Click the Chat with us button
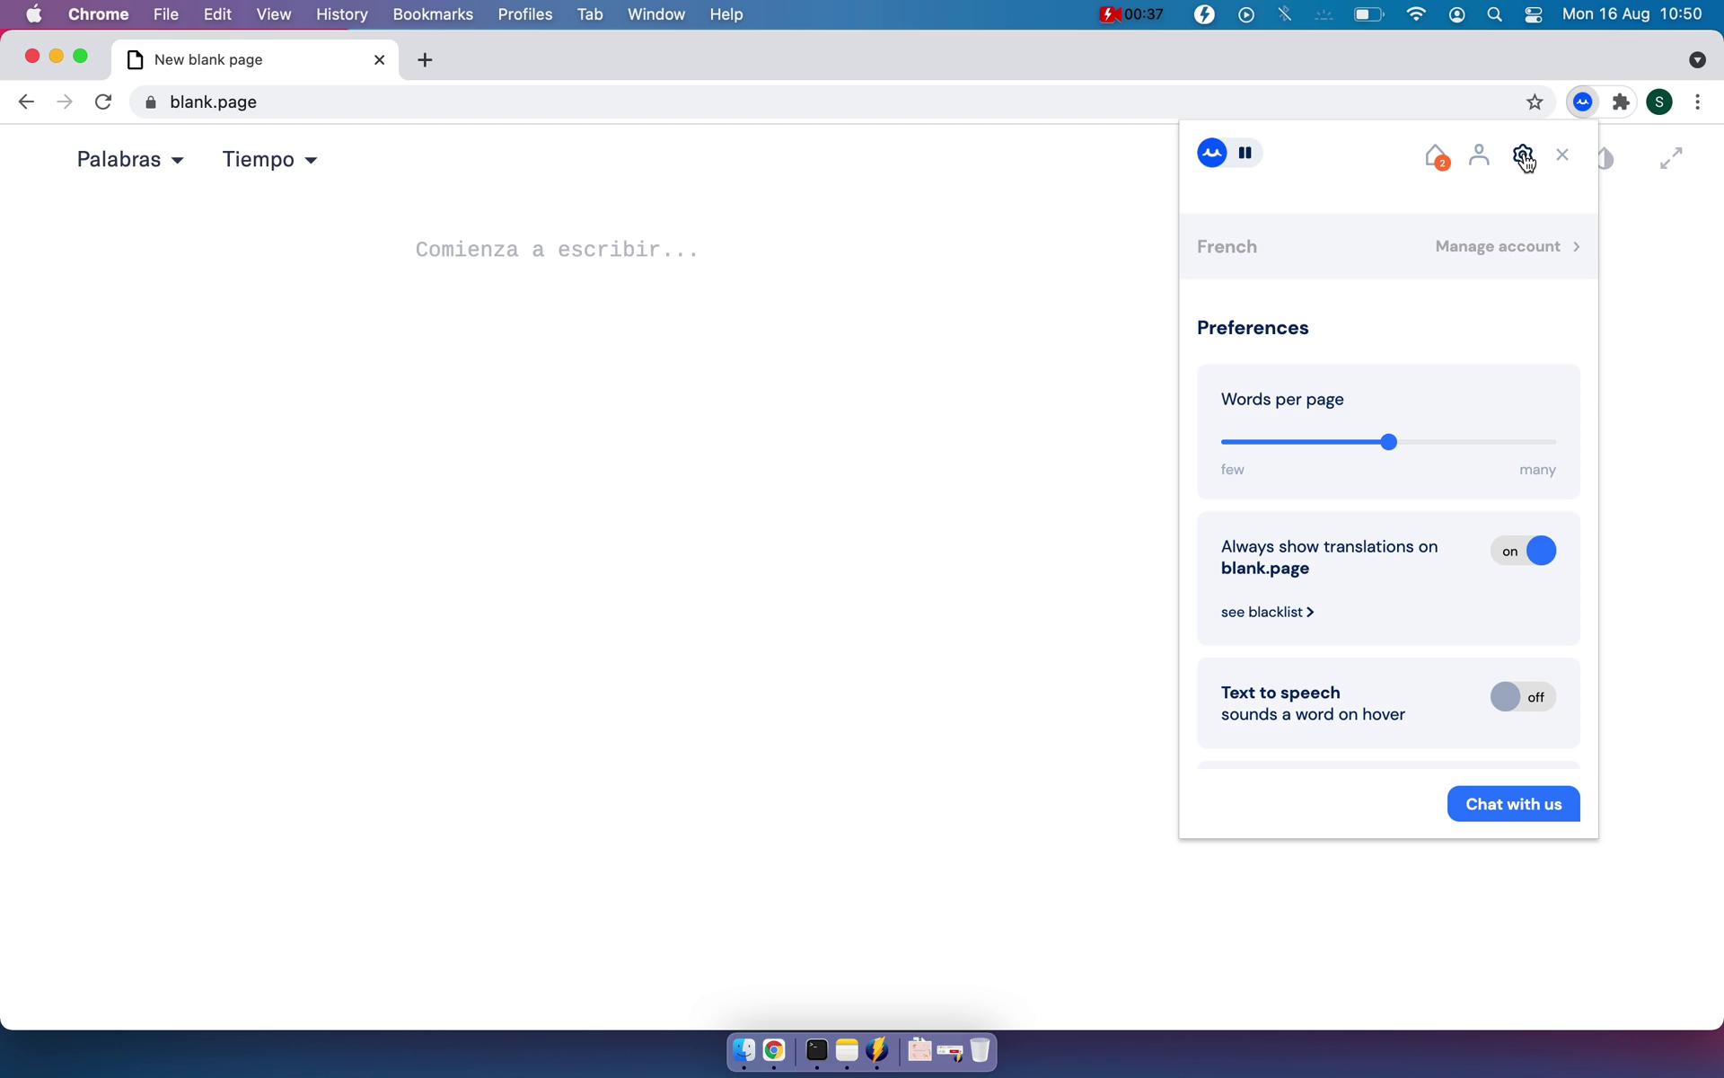1724x1078 pixels. click(x=1514, y=804)
